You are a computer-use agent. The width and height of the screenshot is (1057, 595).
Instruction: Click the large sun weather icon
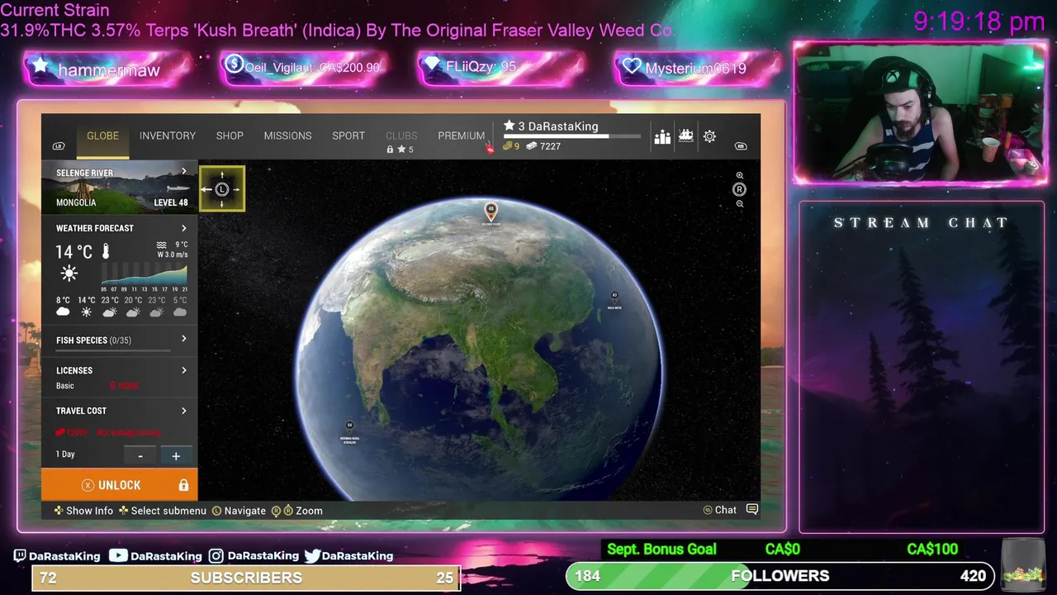(69, 274)
